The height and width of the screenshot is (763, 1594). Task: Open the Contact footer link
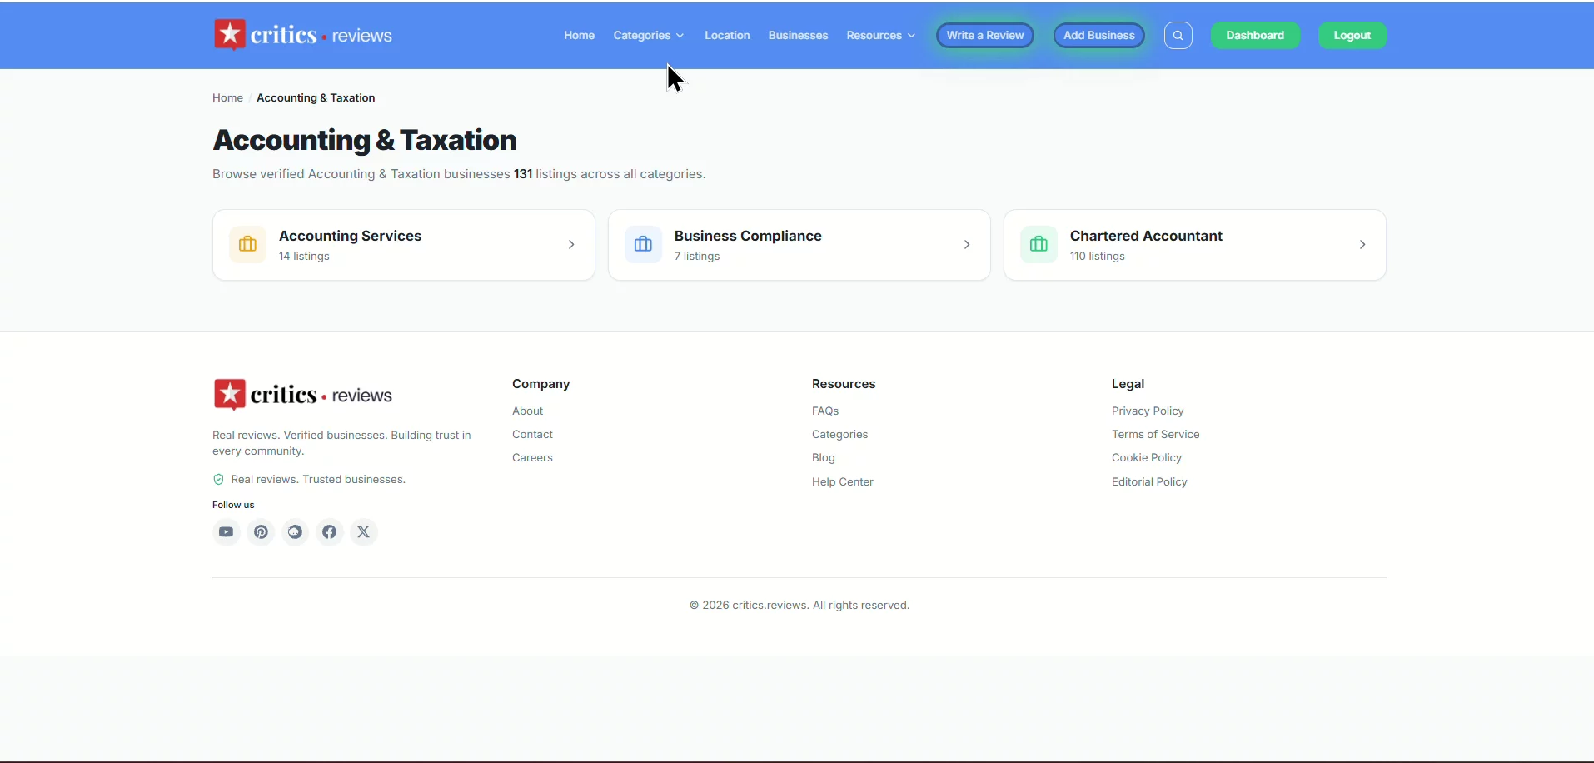533,435
